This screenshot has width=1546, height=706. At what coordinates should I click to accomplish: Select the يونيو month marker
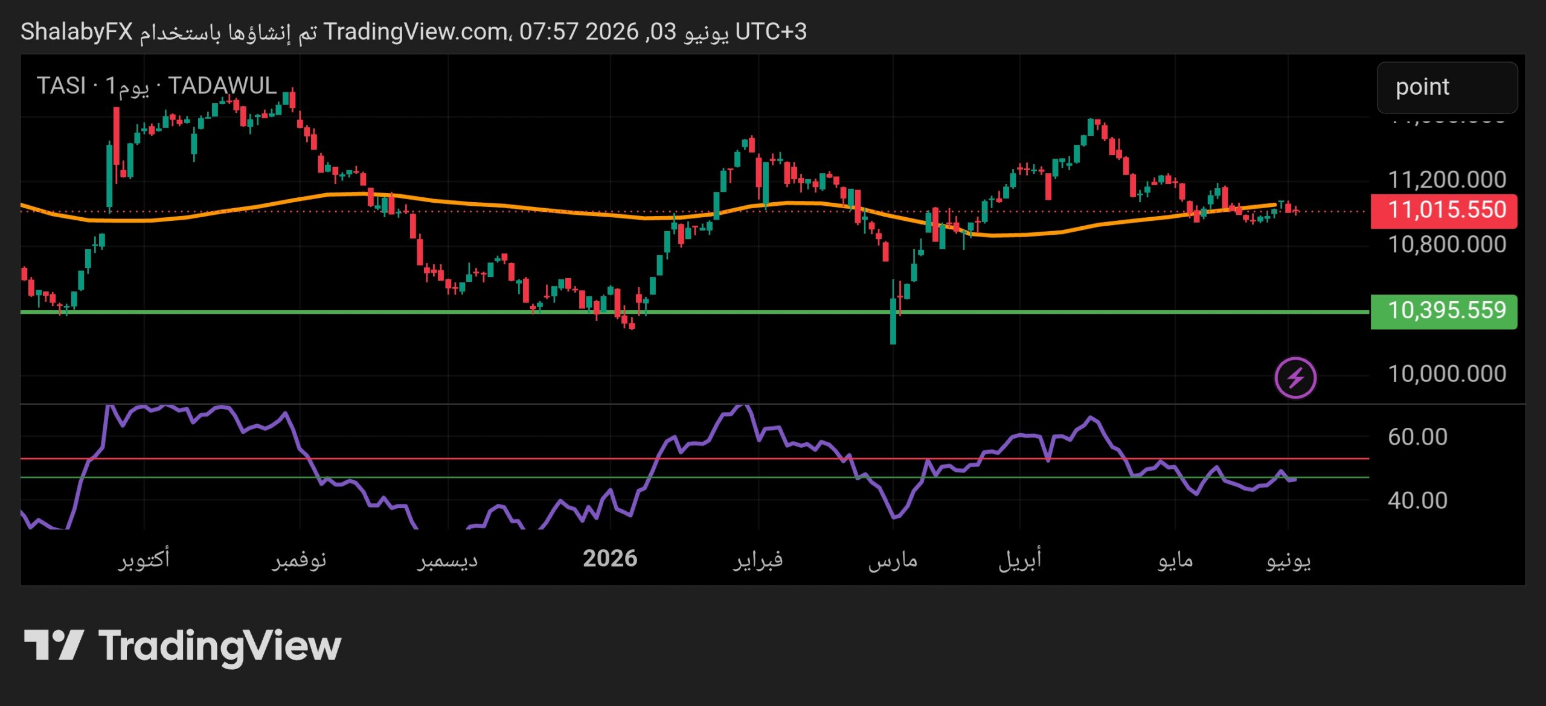pos(1288,561)
